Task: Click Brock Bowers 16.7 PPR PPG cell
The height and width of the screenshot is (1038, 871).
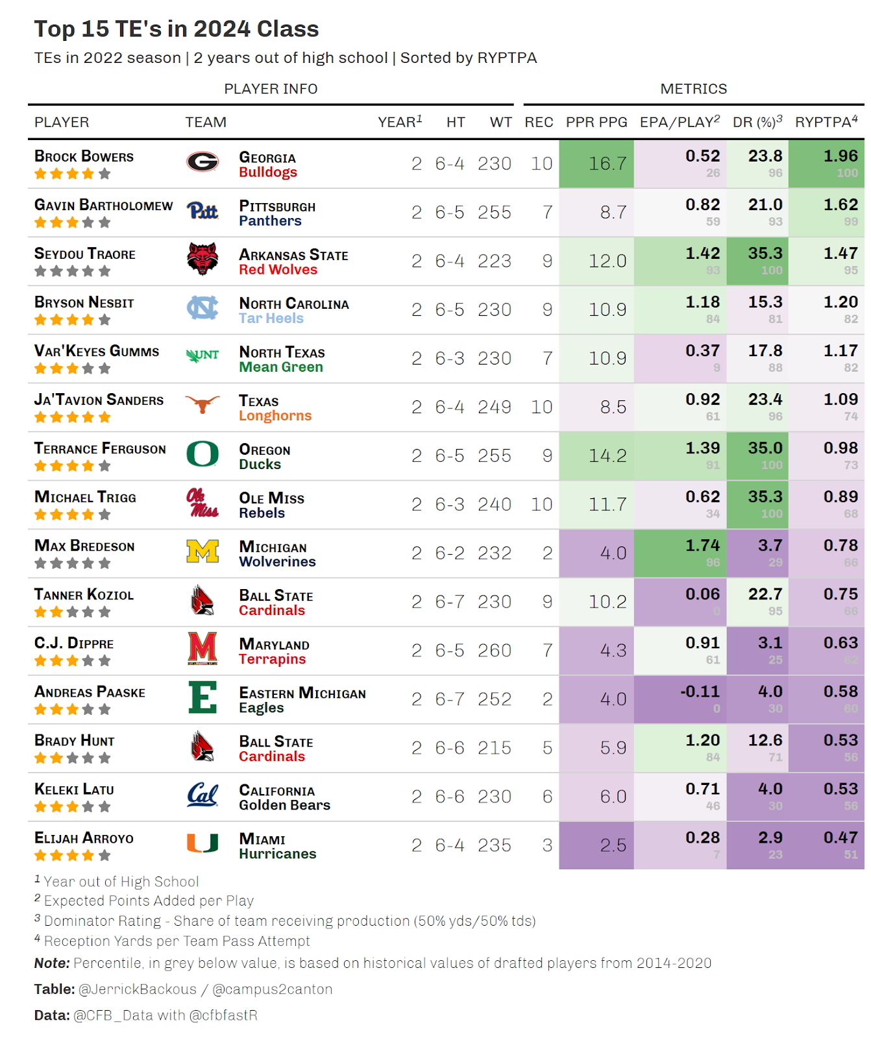Action: (596, 164)
